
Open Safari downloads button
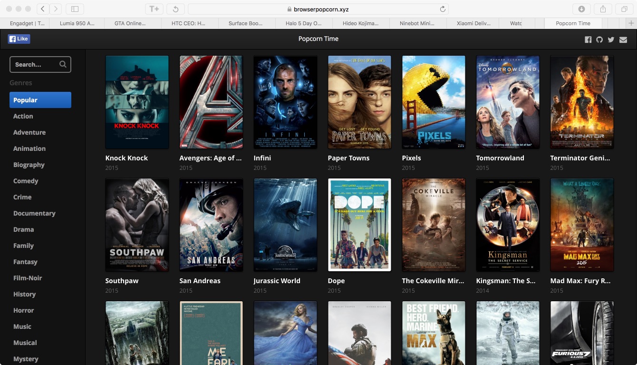(x=581, y=9)
